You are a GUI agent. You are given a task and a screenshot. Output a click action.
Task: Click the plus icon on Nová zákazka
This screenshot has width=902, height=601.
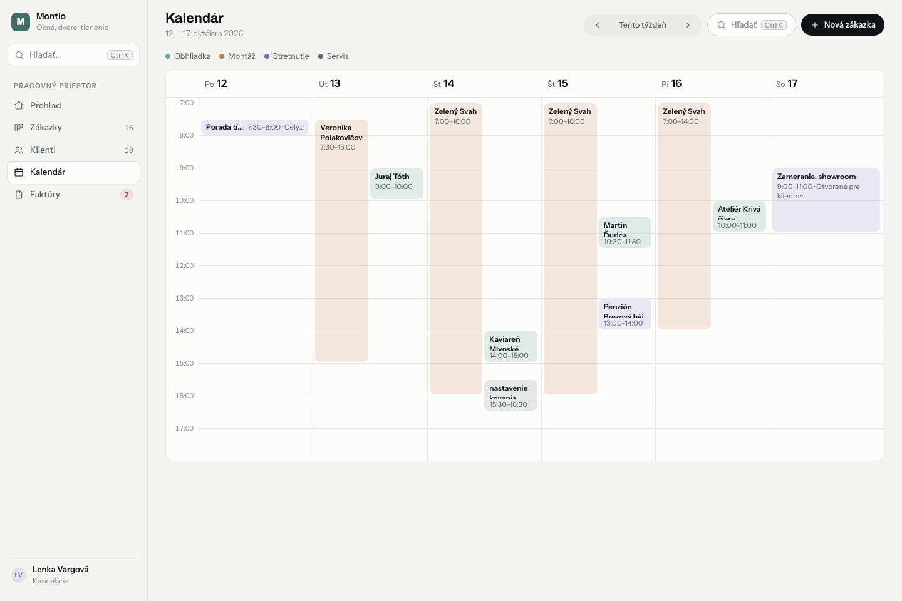pyautogui.click(x=815, y=25)
